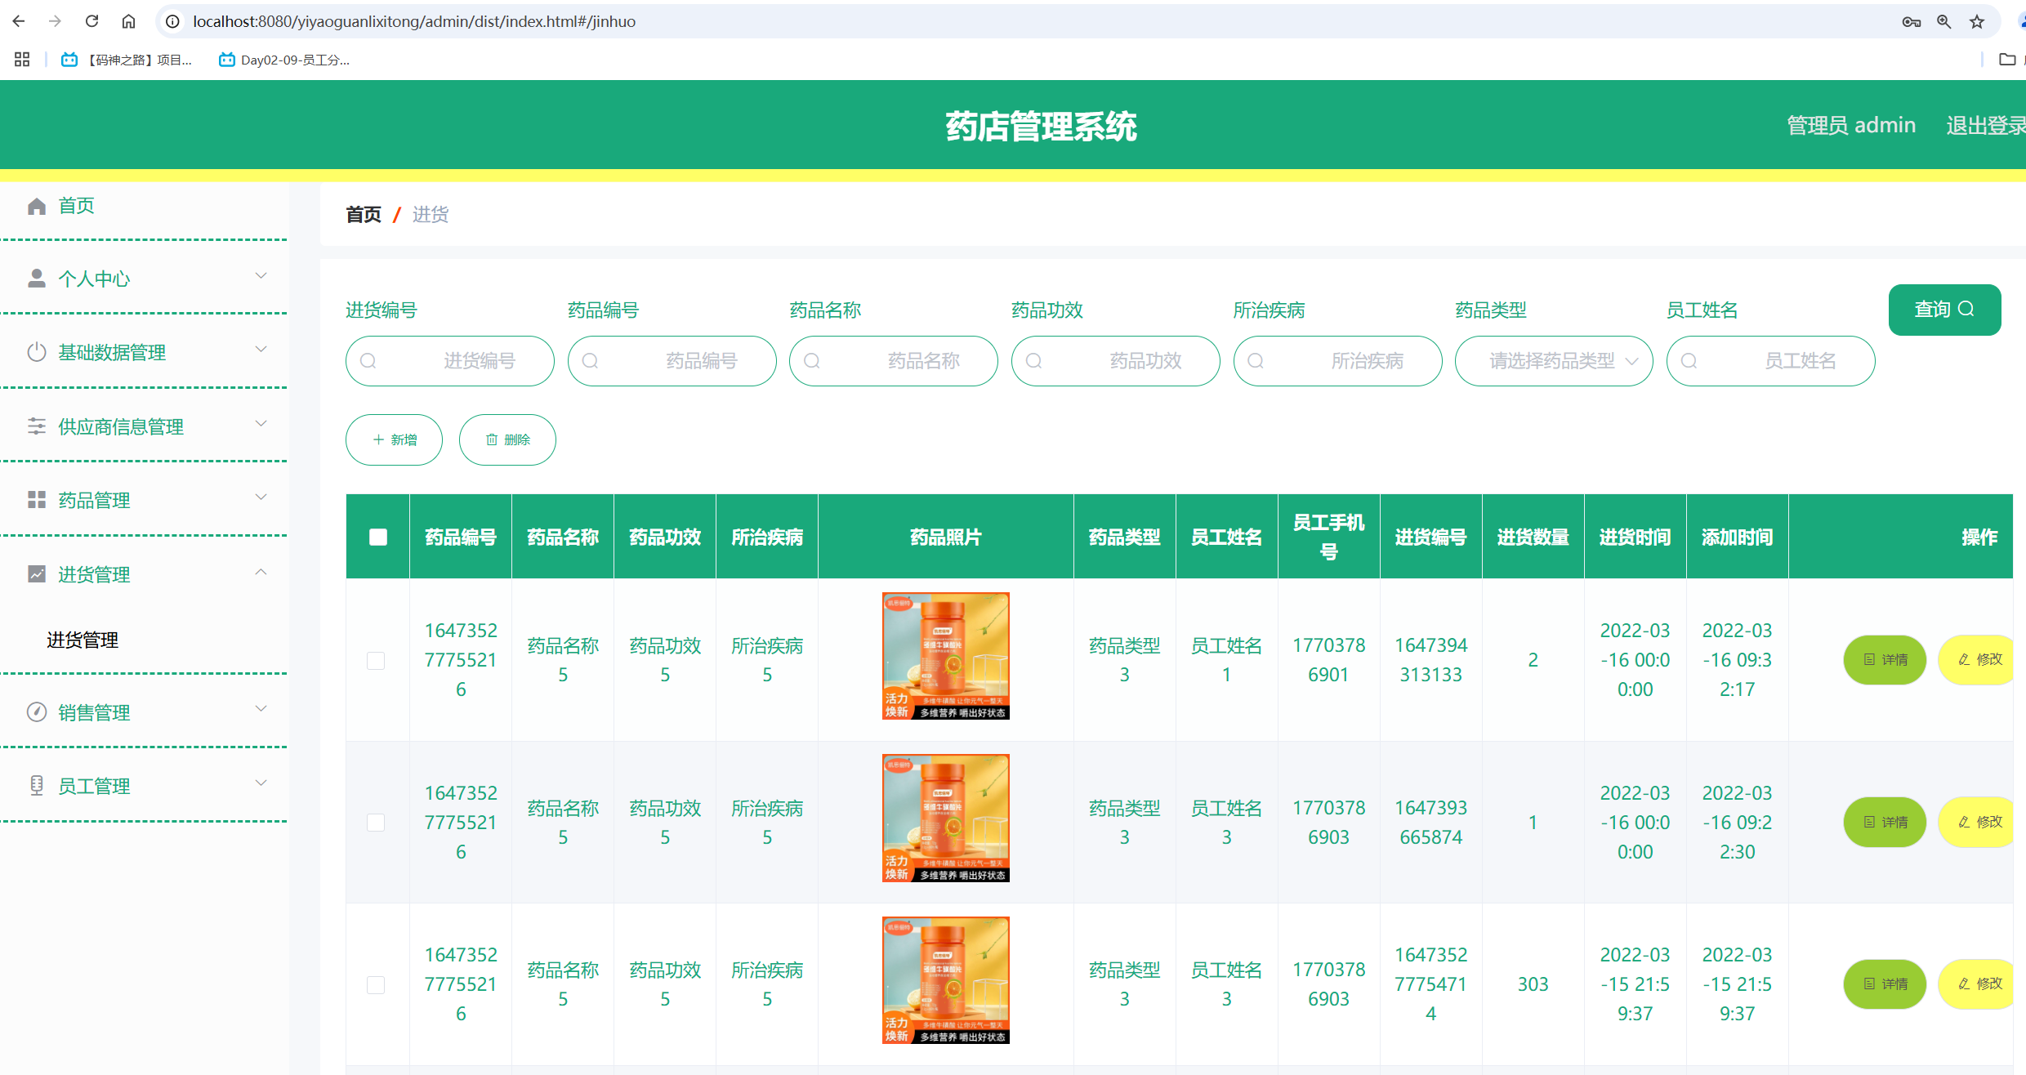
Task: Click the 销售管理 clock icon
Action: (x=36, y=712)
